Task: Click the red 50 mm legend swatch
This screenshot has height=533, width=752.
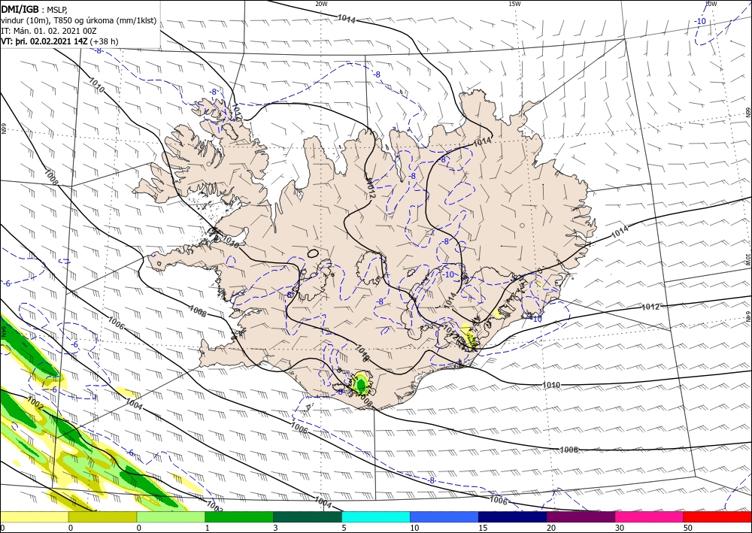Action: (717, 517)
